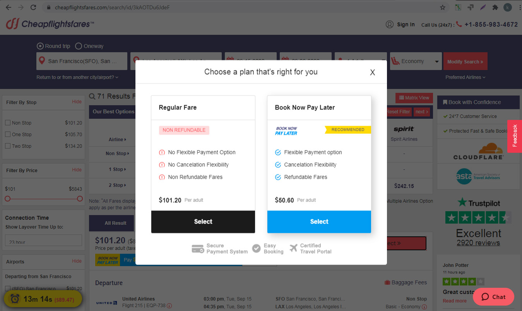Select the Regular Fare plan
Viewport: 522px width, 311px height.
coord(203,222)
